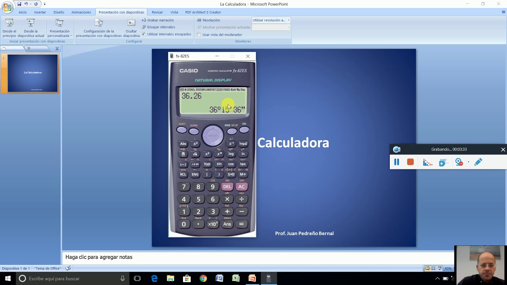The height and width of the screenshot is (285, 507).
Task: Click the calculator ON key
Action: click(x=244, y=129)
